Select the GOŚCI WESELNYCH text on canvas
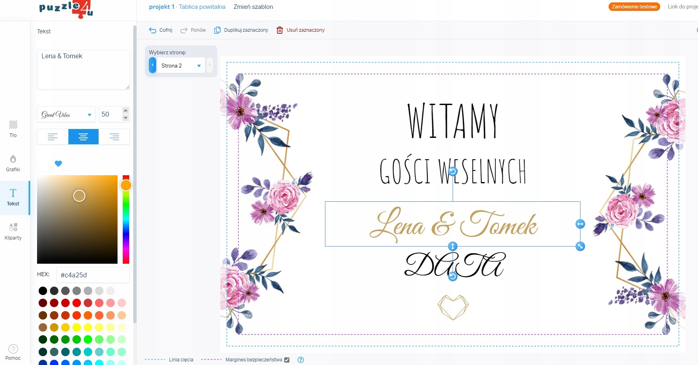698x365 pixels. [x=453, y=170]
